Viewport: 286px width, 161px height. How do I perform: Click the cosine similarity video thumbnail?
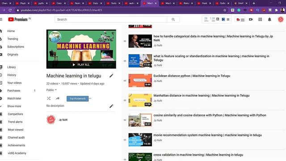(x=140, y=120)
